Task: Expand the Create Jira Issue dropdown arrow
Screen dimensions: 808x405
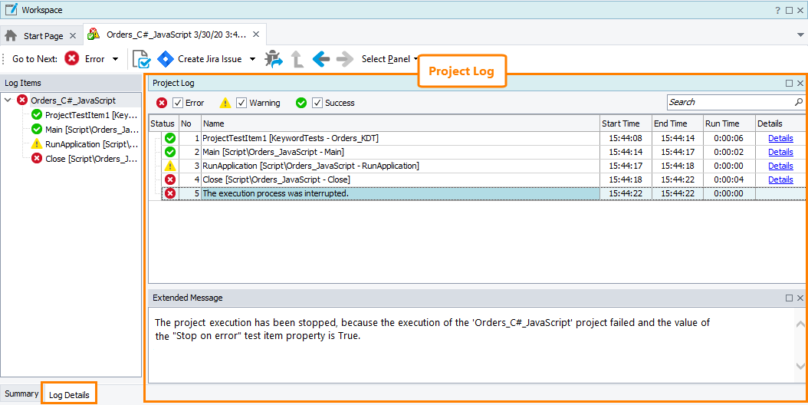Action: [x=253, y=59]
